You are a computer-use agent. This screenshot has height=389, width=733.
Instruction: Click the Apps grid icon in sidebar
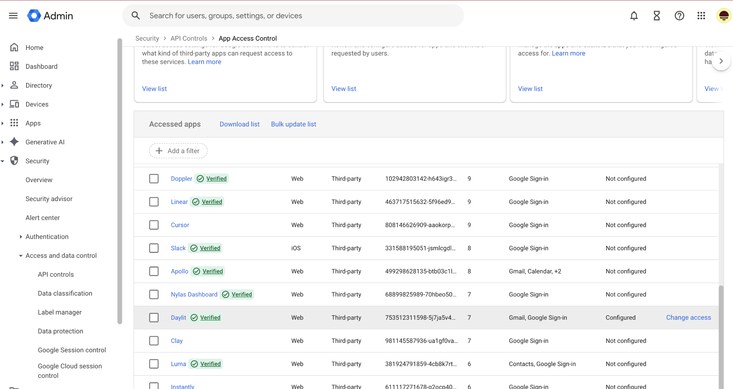pyautogui.click(x=14, y=123)
